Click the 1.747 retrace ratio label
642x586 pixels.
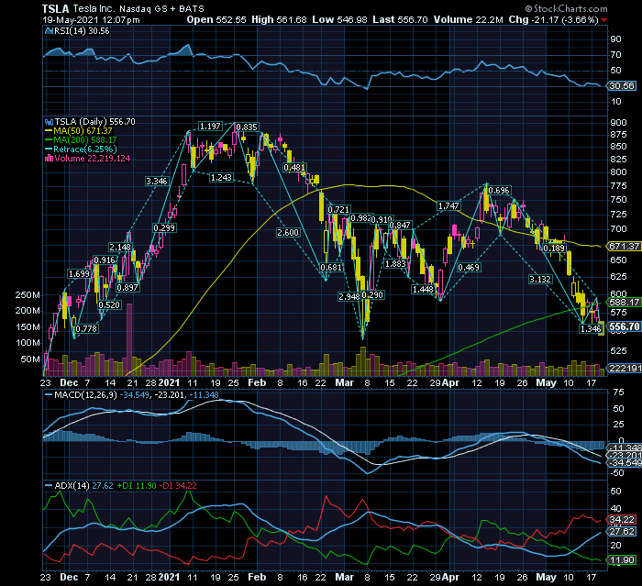(448, 206)
